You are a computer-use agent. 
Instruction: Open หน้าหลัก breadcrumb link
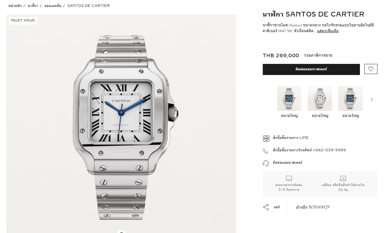(15, 6)
